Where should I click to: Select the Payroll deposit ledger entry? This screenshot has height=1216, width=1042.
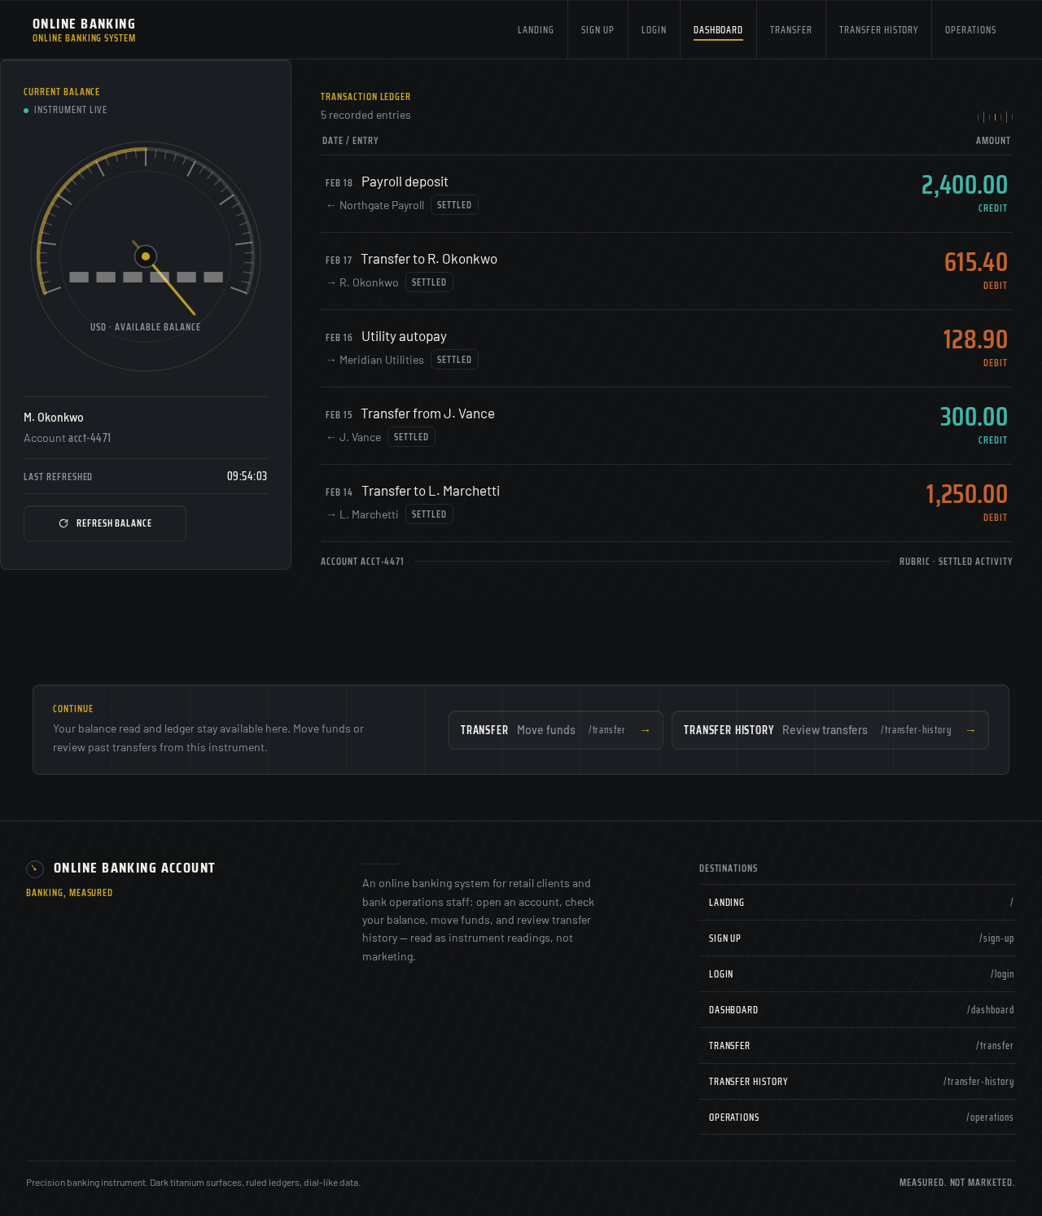(x=667, y=194)
